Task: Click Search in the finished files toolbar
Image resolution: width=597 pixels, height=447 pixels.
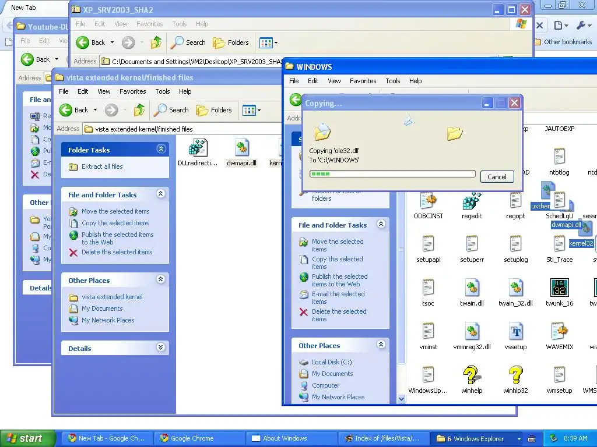Action: [171, 110]
